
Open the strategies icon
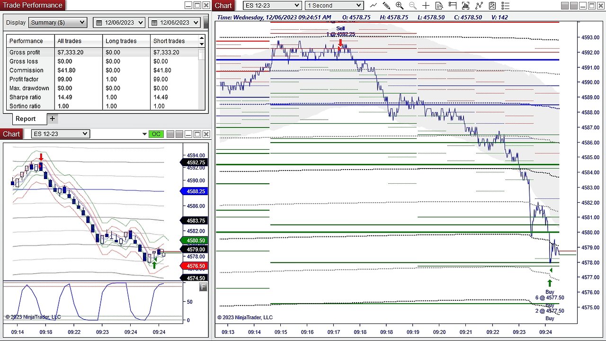click(492, 6)
